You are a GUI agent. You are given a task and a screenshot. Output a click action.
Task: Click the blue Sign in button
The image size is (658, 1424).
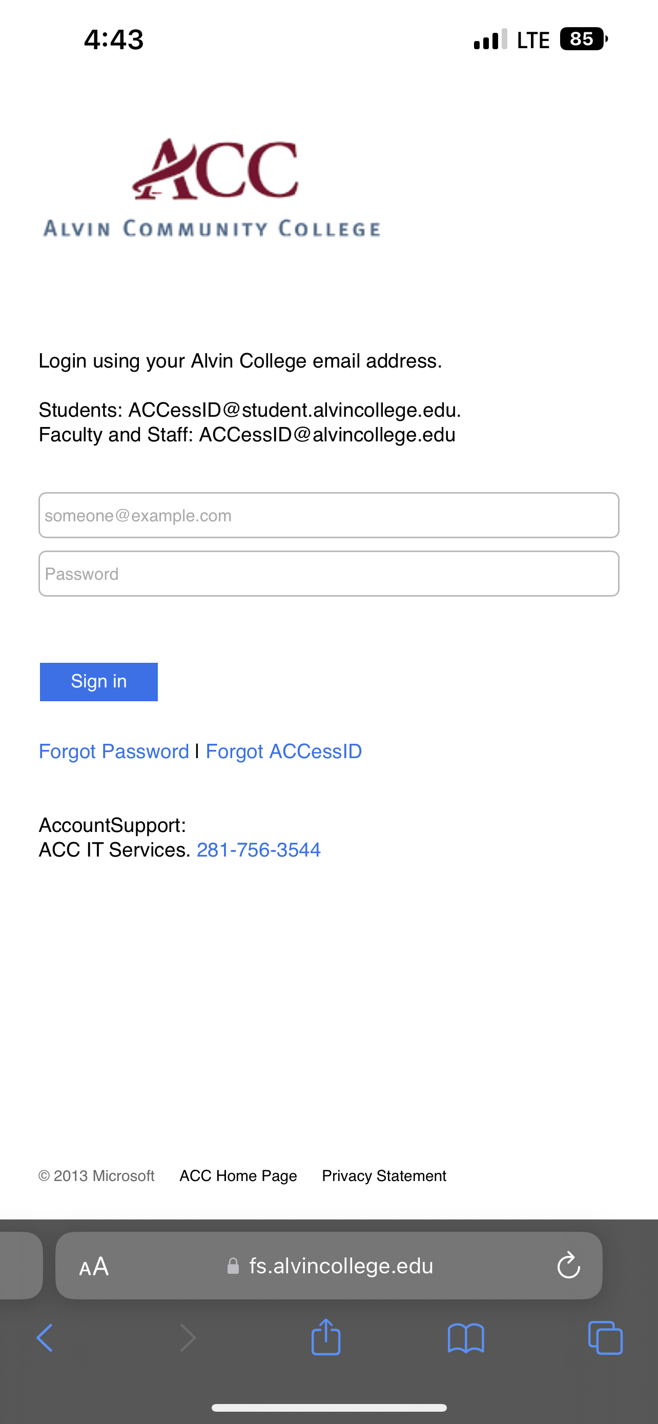99,682
